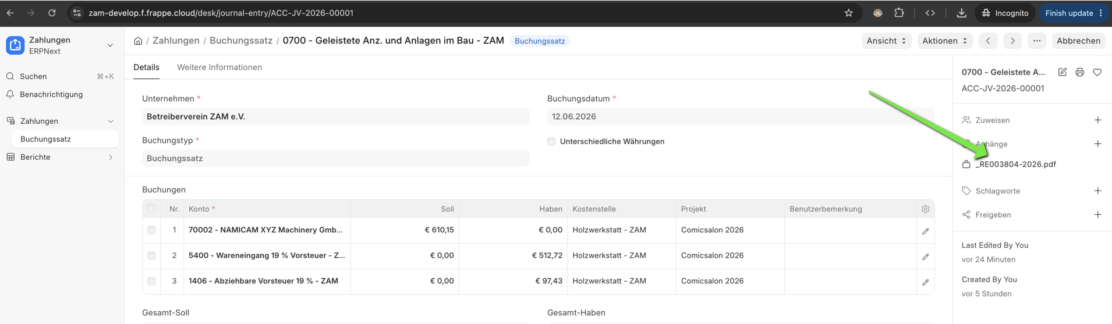This screenshot has height=324, width=1112.
Task: Edit row 3 Abziehbare Vorsteuer pencil icon
Action: point(926,282)
